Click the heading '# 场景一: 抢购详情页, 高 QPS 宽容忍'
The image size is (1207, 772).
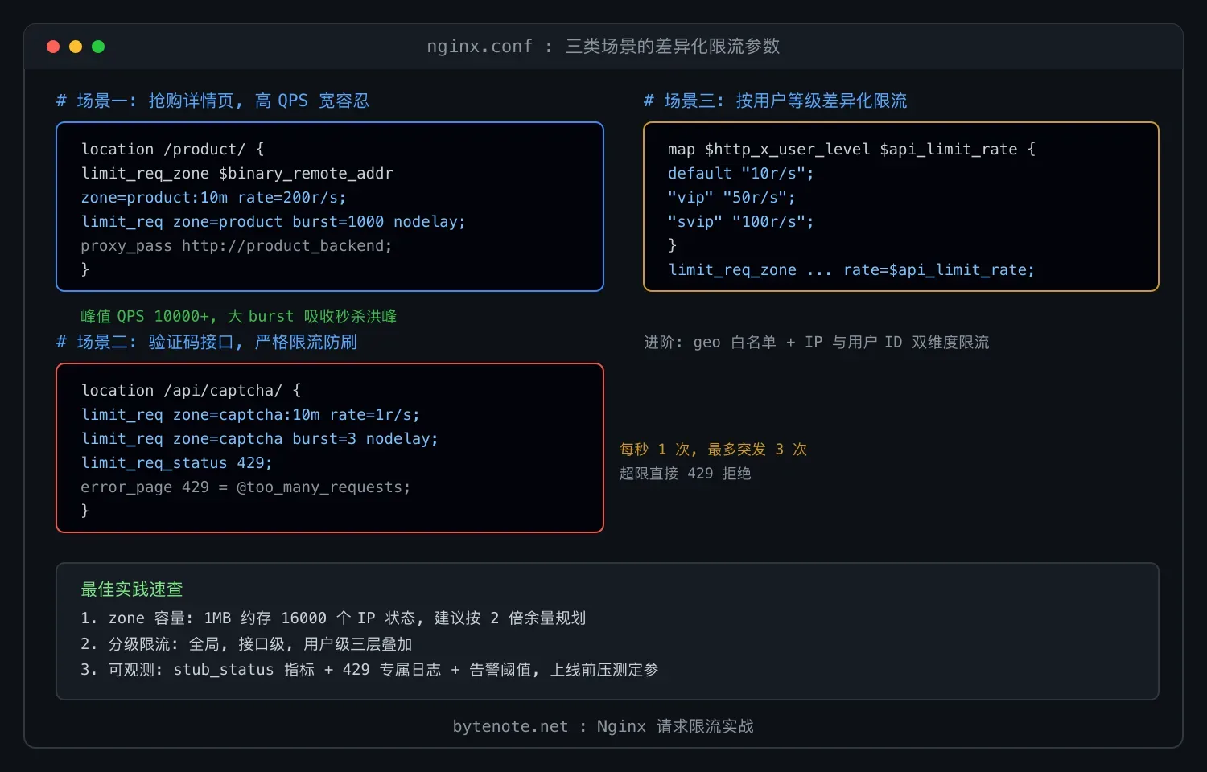pyautogui.click(x=212, y=101)
